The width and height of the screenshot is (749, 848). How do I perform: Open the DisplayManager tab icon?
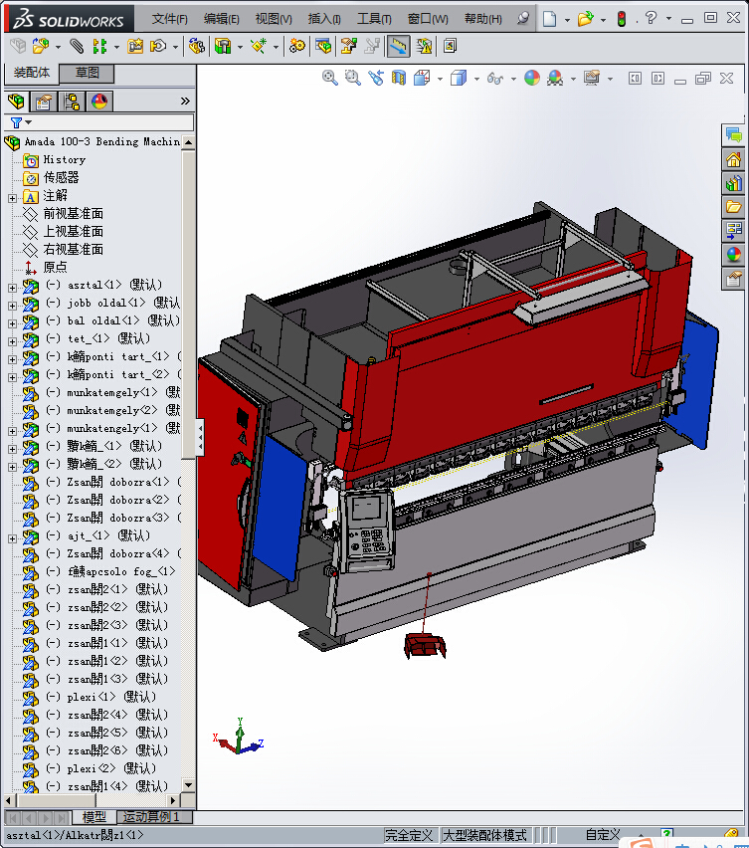tap(99, 102)
